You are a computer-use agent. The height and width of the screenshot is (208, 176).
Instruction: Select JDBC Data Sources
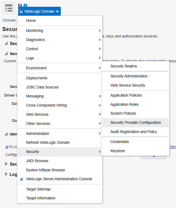click(42, 87)
